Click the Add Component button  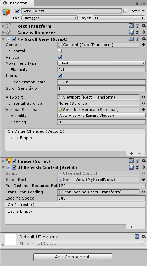(73, 257)
